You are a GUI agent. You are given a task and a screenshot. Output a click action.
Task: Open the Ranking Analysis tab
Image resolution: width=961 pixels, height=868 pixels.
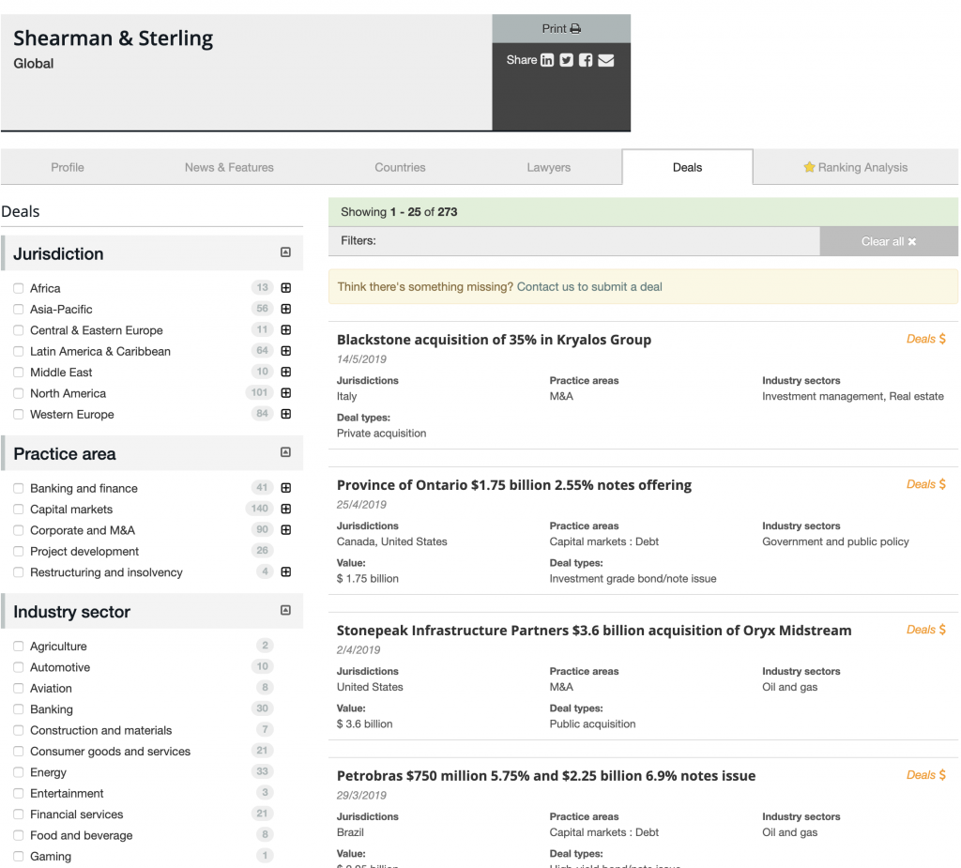pos(855,167)
